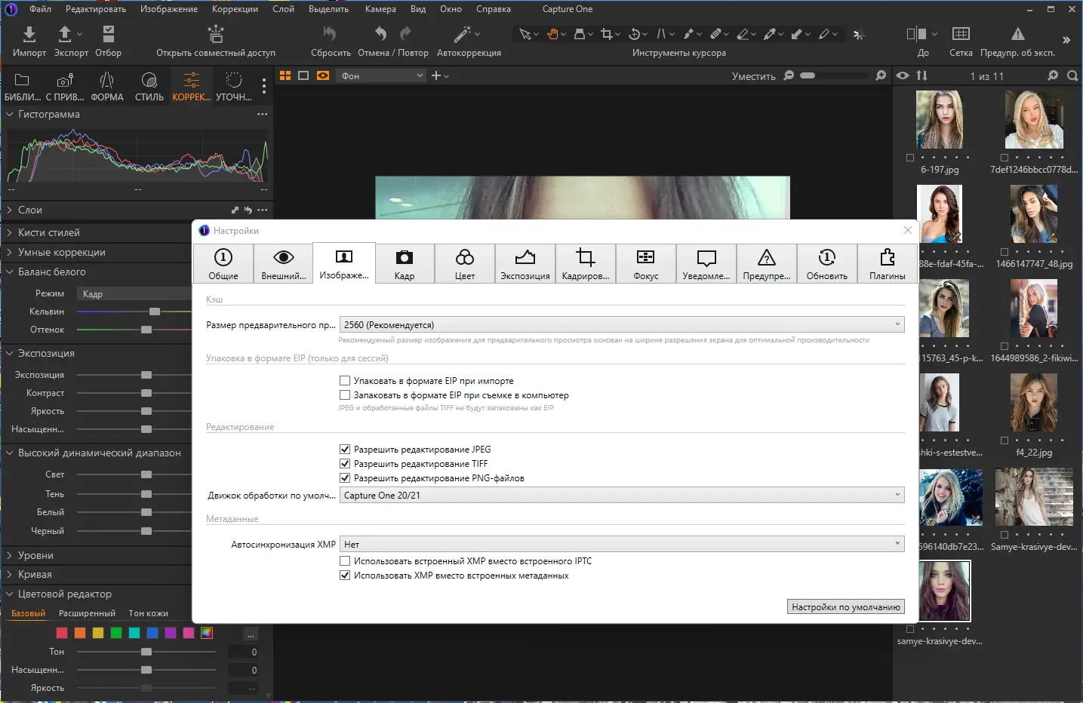
Task: Select the СТИЛЬ tool tab icon
Action: click(149, 81)
